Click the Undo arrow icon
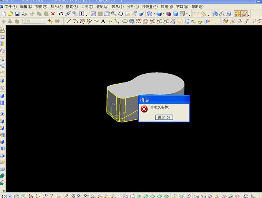 pyautogui.click(x=61, y=14)
